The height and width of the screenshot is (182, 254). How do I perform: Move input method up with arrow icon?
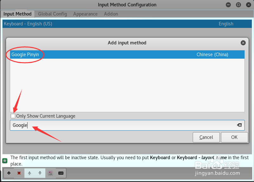click(x=29, y=173)
